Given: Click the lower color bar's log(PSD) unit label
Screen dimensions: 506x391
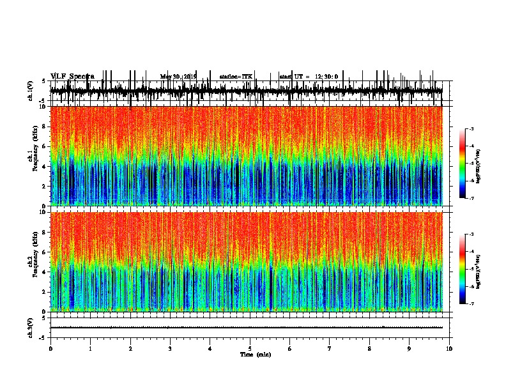Looking at the screenshot, I should coord(479,272).
